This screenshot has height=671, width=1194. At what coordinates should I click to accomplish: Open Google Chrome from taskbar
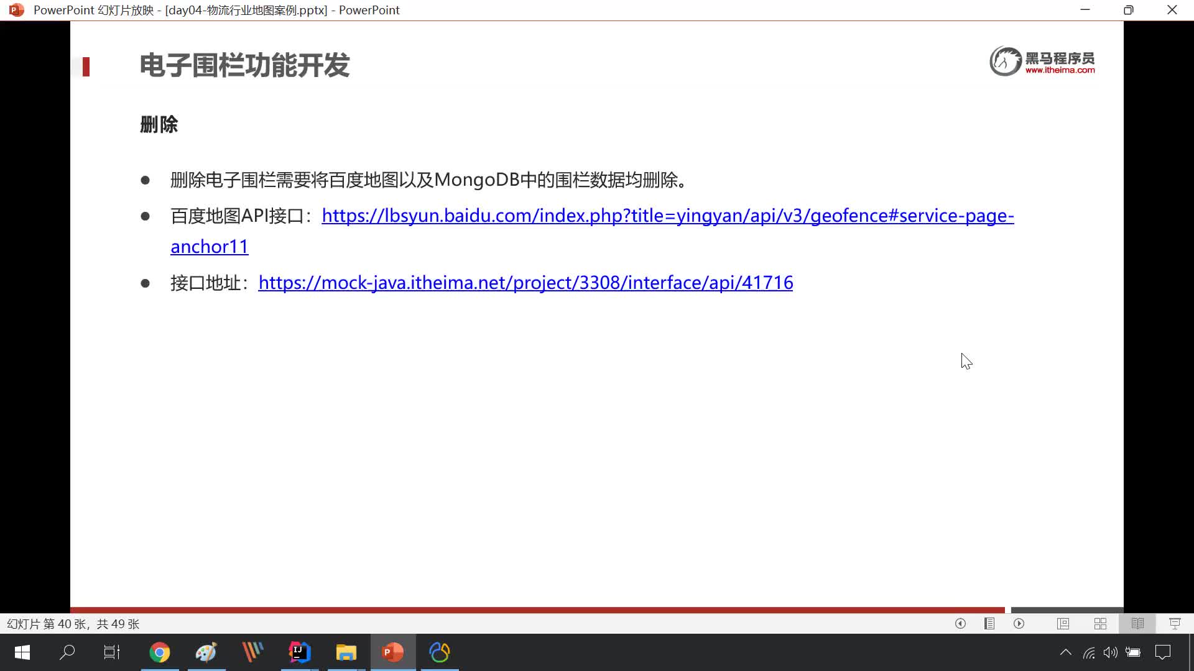point(160,652)
